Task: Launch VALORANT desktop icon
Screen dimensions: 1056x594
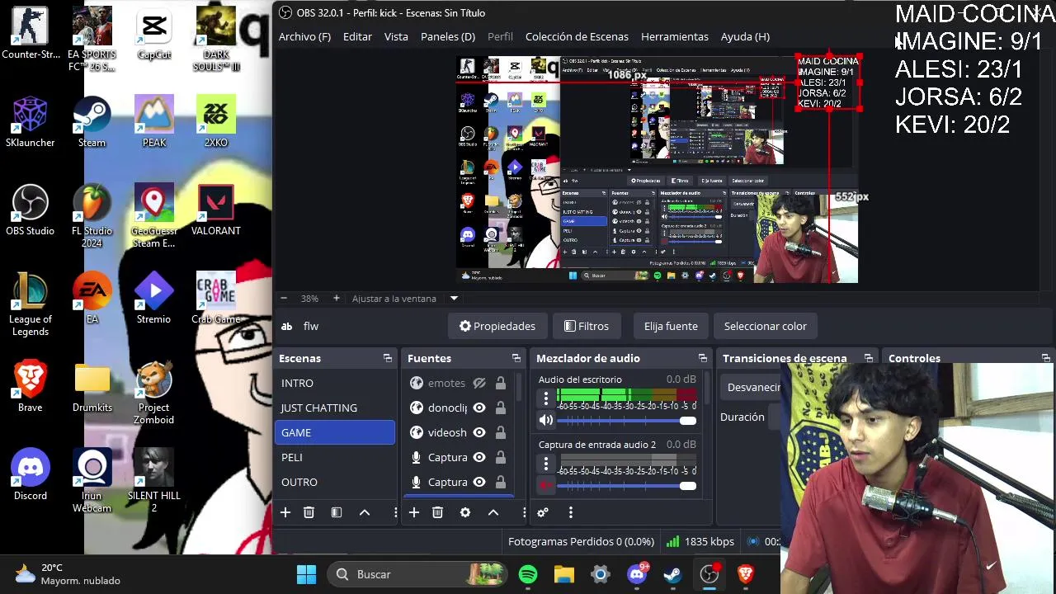Action: 216,210
